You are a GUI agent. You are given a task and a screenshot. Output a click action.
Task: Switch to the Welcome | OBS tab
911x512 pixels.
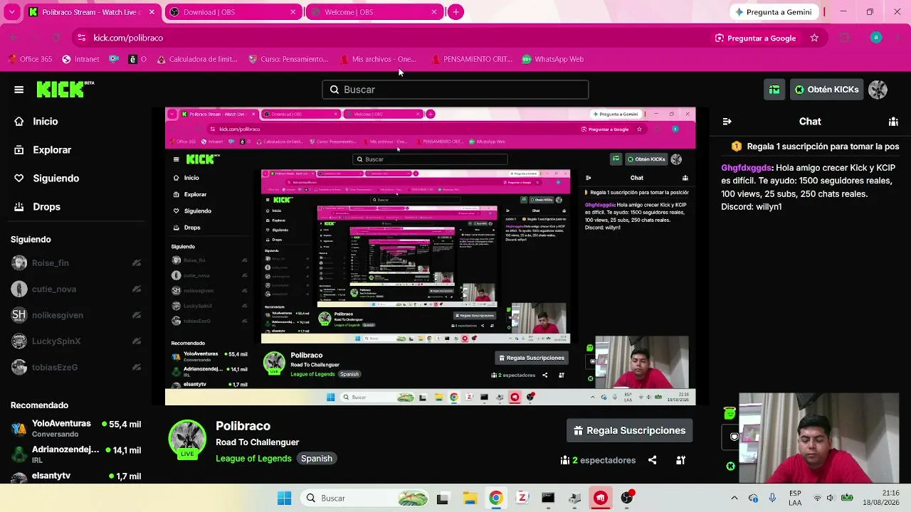click(373, 12)
